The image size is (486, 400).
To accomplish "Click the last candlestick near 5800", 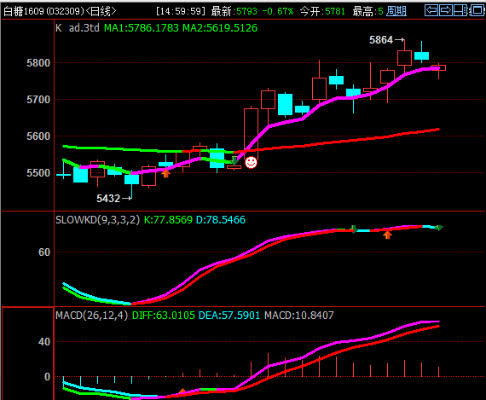I will click(x=438, y=68).
